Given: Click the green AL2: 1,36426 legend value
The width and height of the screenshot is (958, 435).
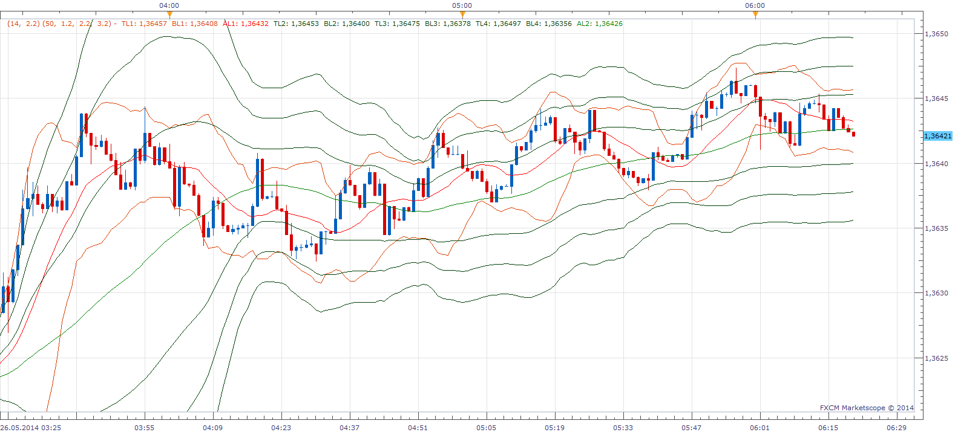Looking at the screenshot, I should pyautogui.click(x=600, y=24).
